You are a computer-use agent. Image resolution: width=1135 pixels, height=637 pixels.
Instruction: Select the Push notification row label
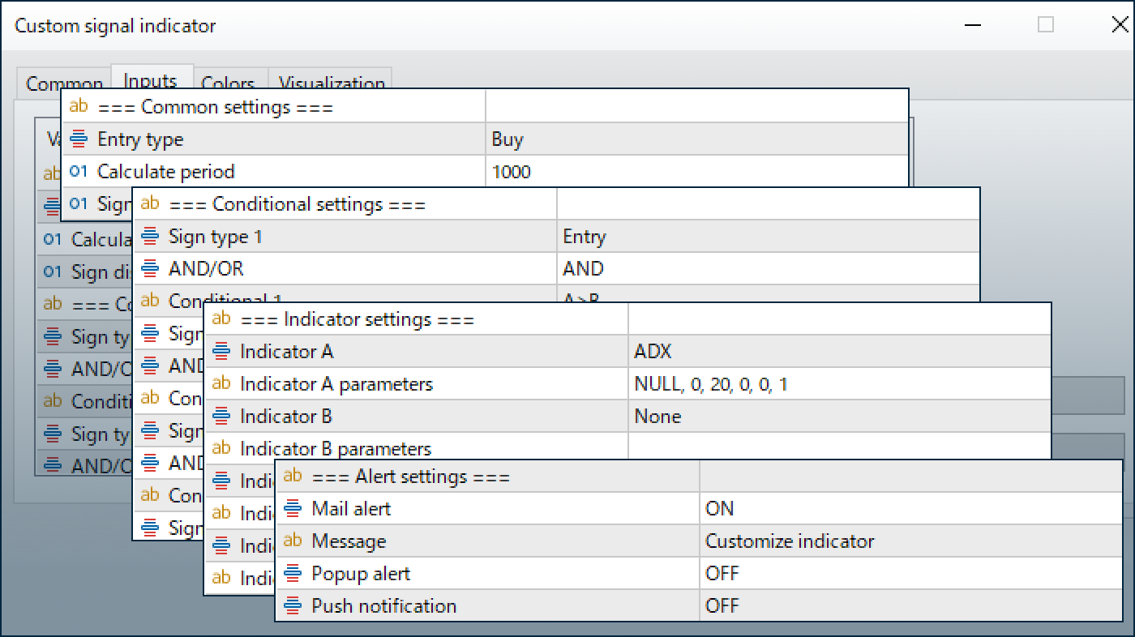(x=384, y=606)
